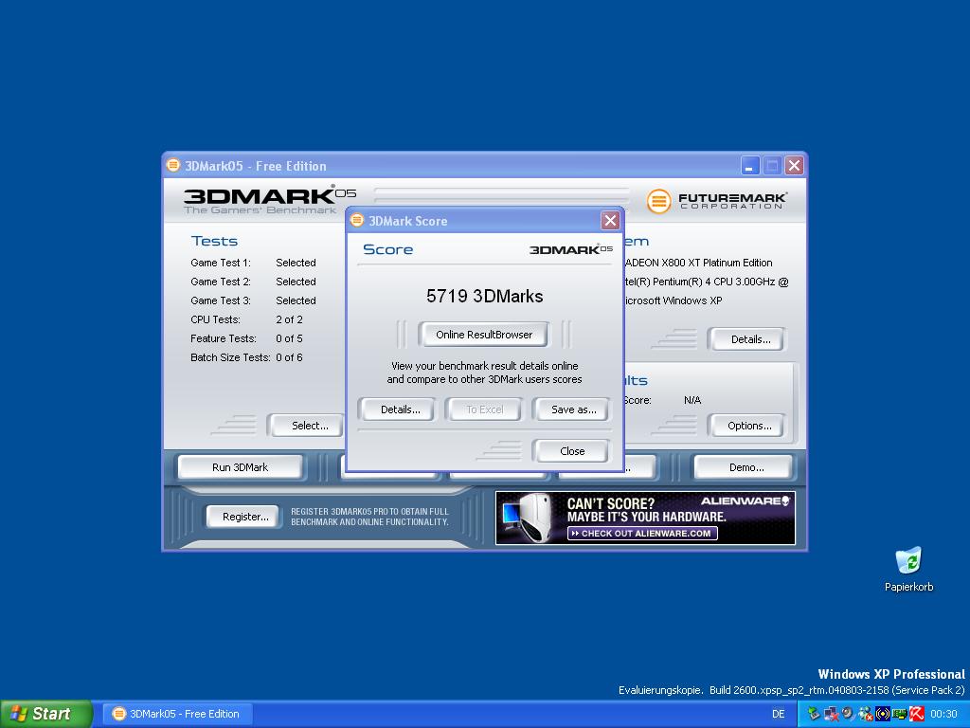Viewport: 970px width, 728px height.
Task: Click the Microsoft Windows XP system text
Action: click(674, 300)
